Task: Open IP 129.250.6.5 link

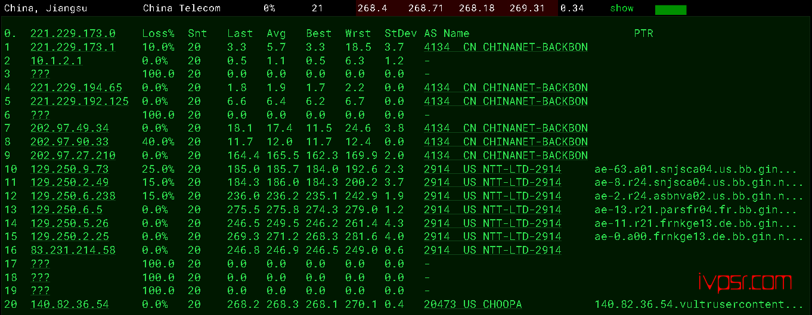Action: [66, 210]
